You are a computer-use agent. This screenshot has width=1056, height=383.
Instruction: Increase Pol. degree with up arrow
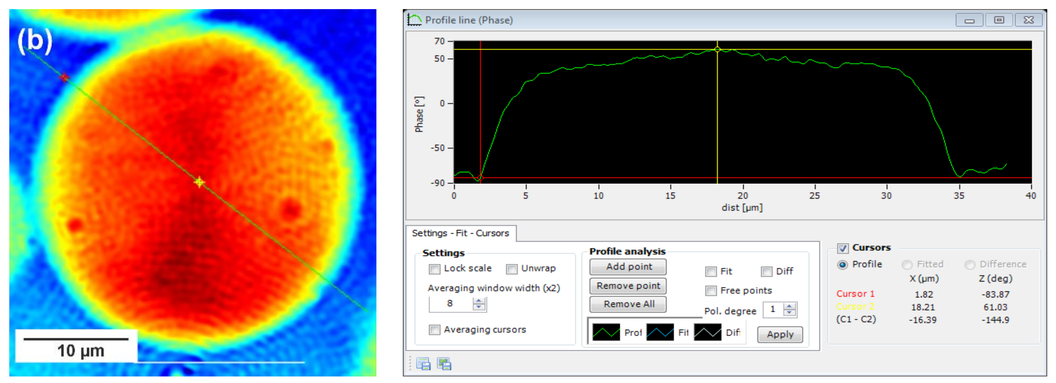pyautogui.click(x=789, y=306)
